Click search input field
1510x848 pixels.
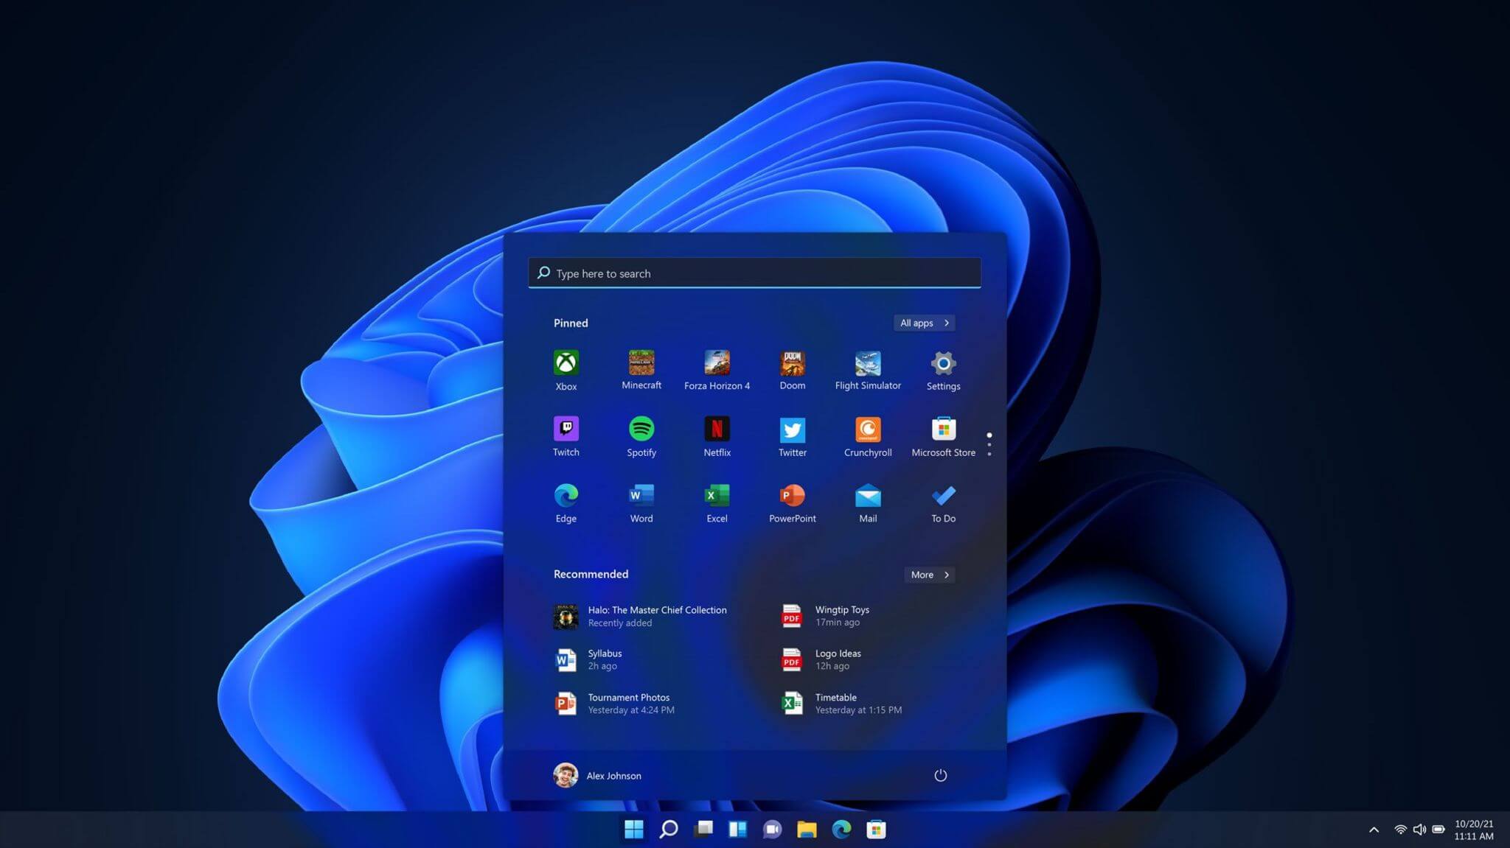pos(754,273)
